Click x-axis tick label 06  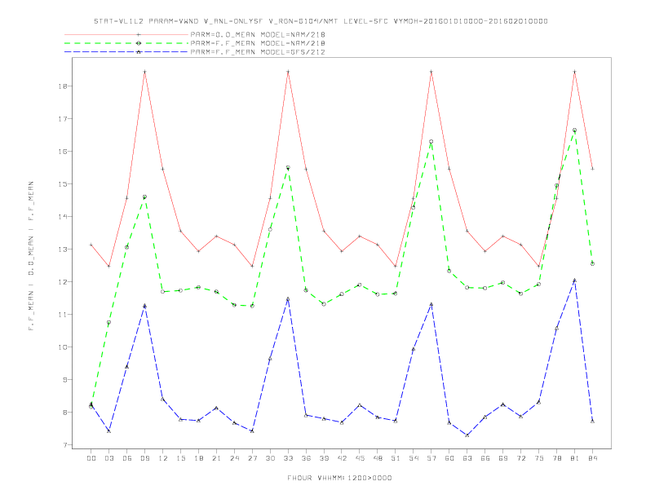127,458
